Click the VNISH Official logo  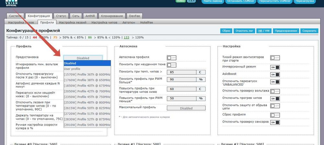click(x=12, y=3)
